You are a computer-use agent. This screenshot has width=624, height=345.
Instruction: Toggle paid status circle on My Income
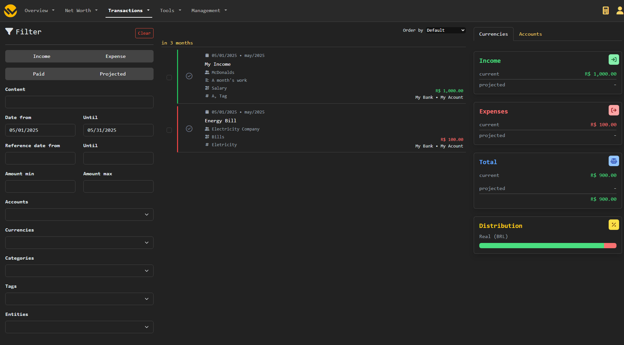pyautogui.click(x=189, y=76)
